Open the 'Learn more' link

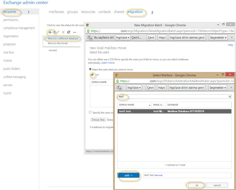point(108,63)
